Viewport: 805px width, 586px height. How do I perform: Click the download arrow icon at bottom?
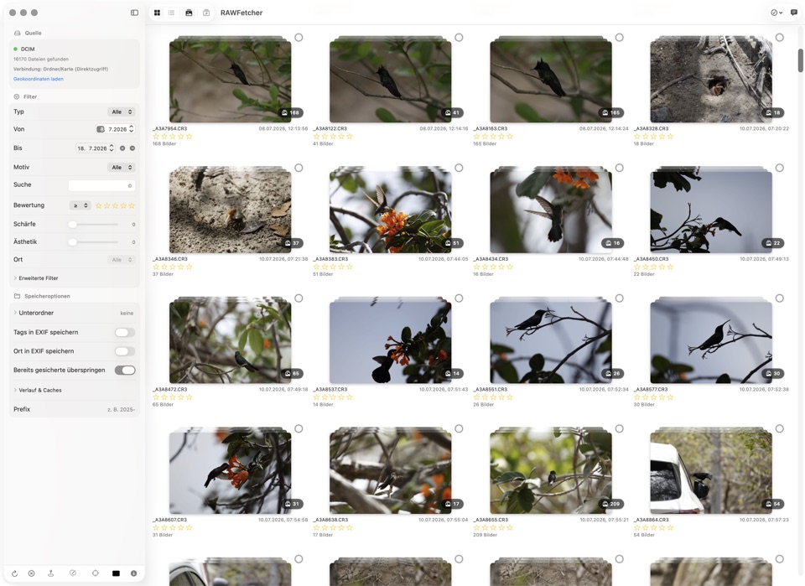coord(133,573)
